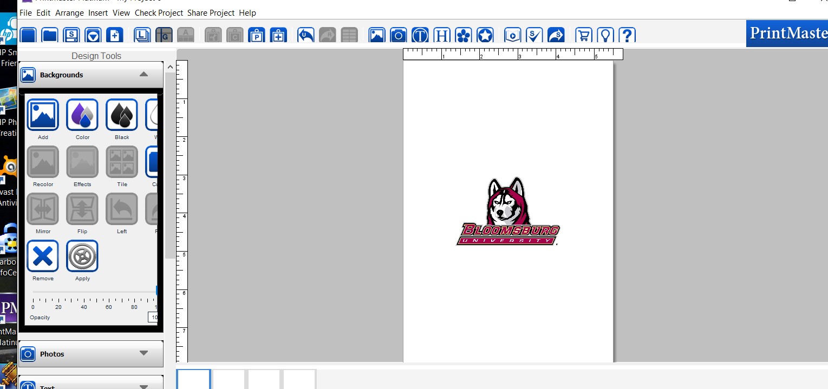Click the greyed Redo arrow icon

328,35
